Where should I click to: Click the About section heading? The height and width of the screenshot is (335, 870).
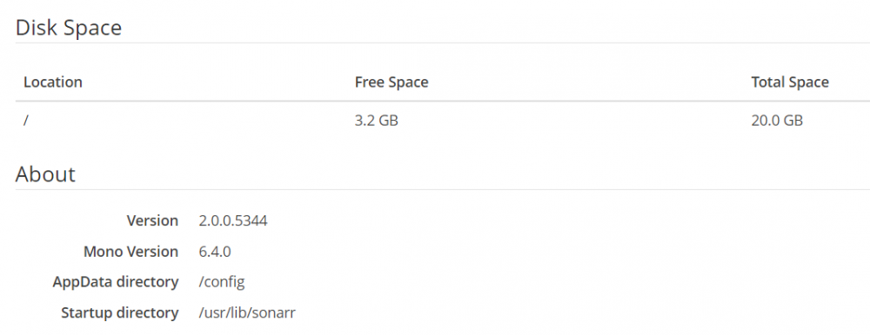45,174
